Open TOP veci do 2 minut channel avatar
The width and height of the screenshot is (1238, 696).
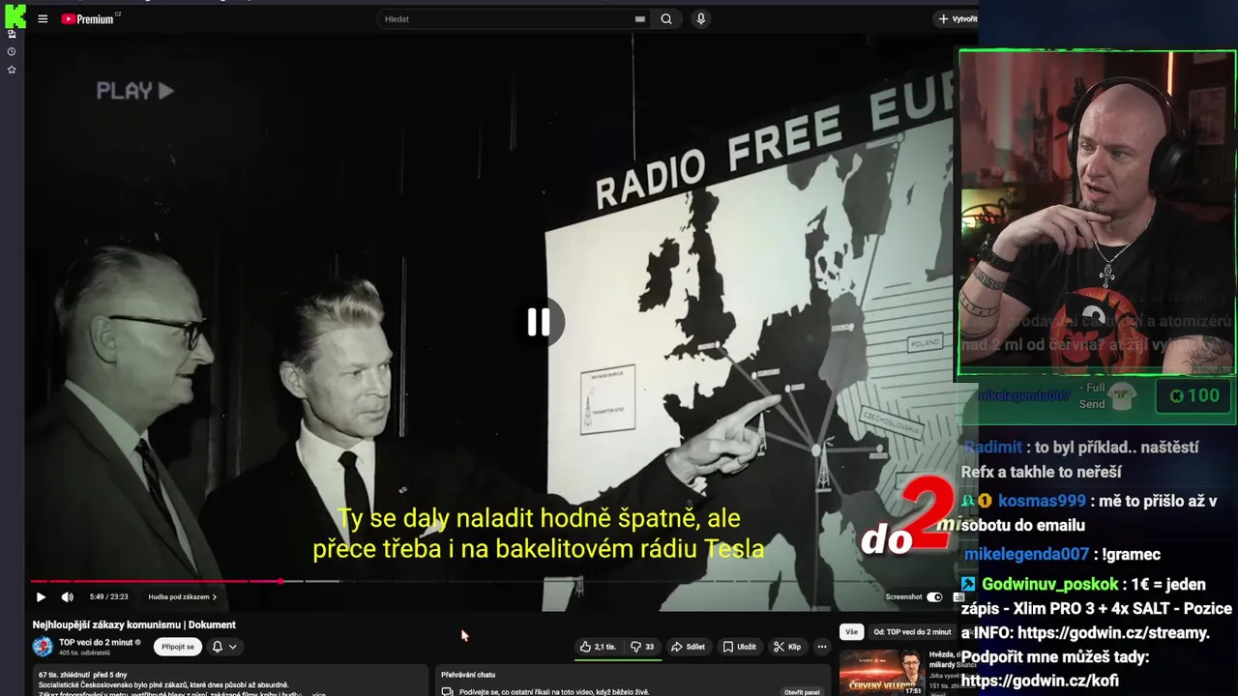[43, 647]
